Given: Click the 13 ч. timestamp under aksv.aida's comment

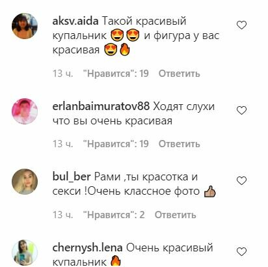Looking at the screenshot, I should (x=62, y=74).
